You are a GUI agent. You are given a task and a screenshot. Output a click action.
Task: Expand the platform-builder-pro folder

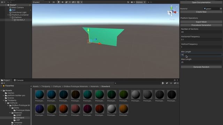point(3,95)
